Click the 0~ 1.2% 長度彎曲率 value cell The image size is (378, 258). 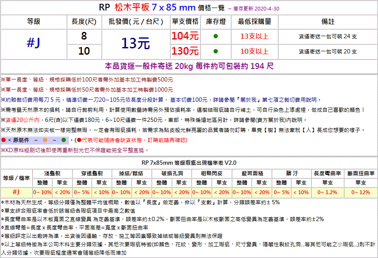point(327,192)
